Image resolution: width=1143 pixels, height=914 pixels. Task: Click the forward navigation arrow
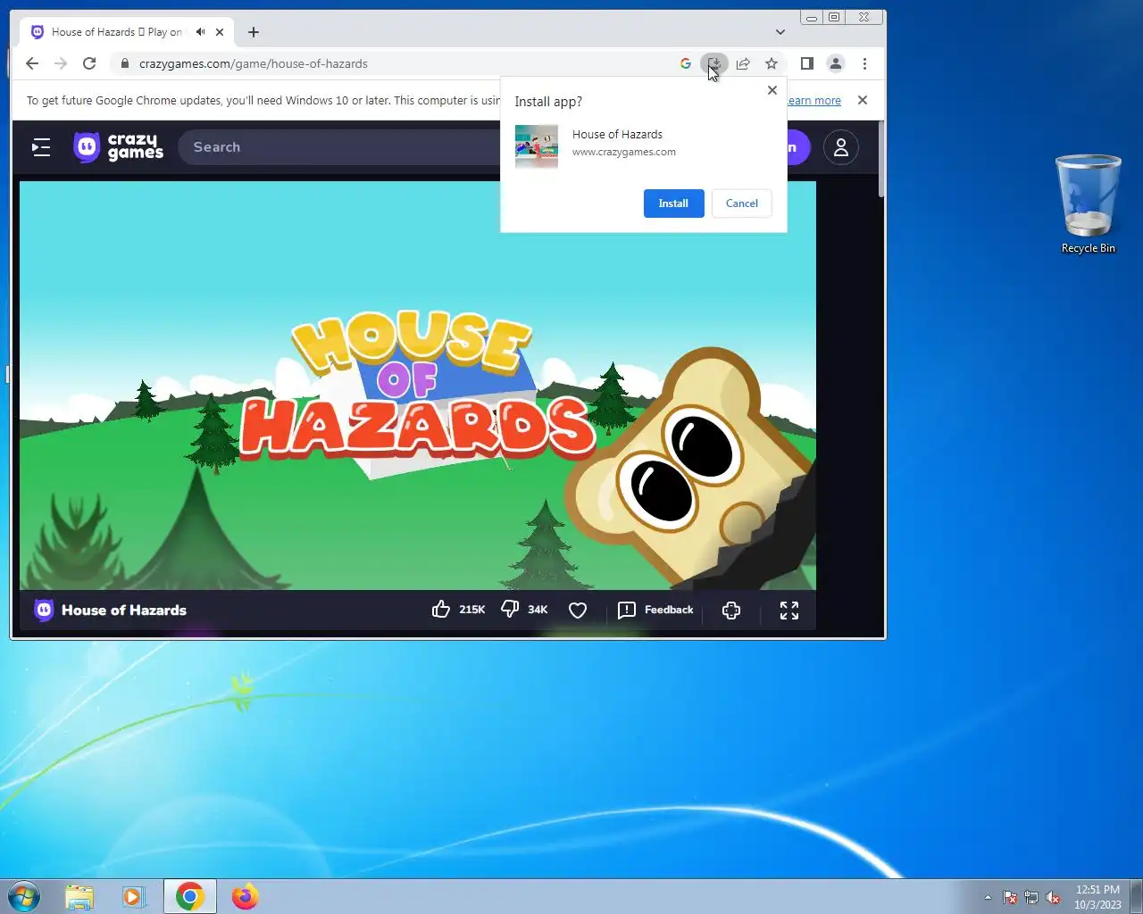coord(61,63)
